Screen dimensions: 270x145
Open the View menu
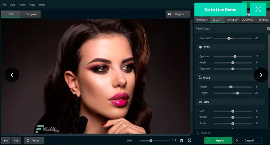pyautogui.click(x=32, y=5)
